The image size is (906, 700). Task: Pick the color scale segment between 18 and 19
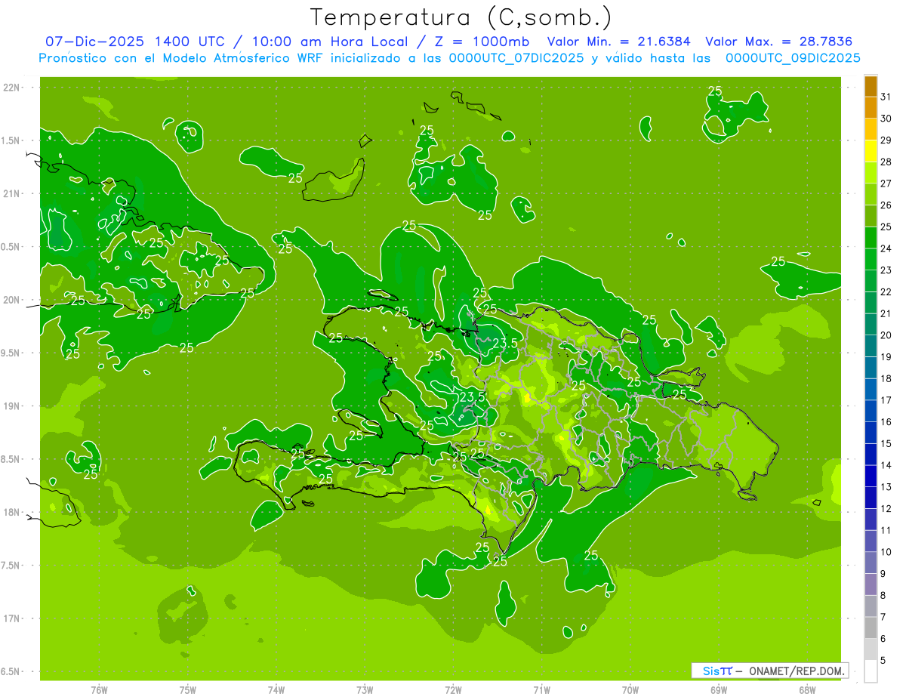[x=871, y=368]
